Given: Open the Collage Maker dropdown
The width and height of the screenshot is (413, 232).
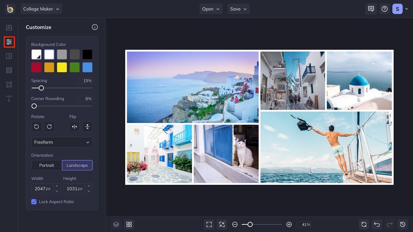Looking at the screenshot, I should (41, 9).
